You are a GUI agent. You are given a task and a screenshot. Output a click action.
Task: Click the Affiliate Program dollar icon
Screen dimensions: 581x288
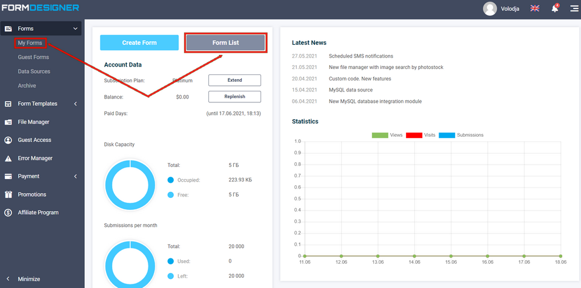tap(8, 213)
